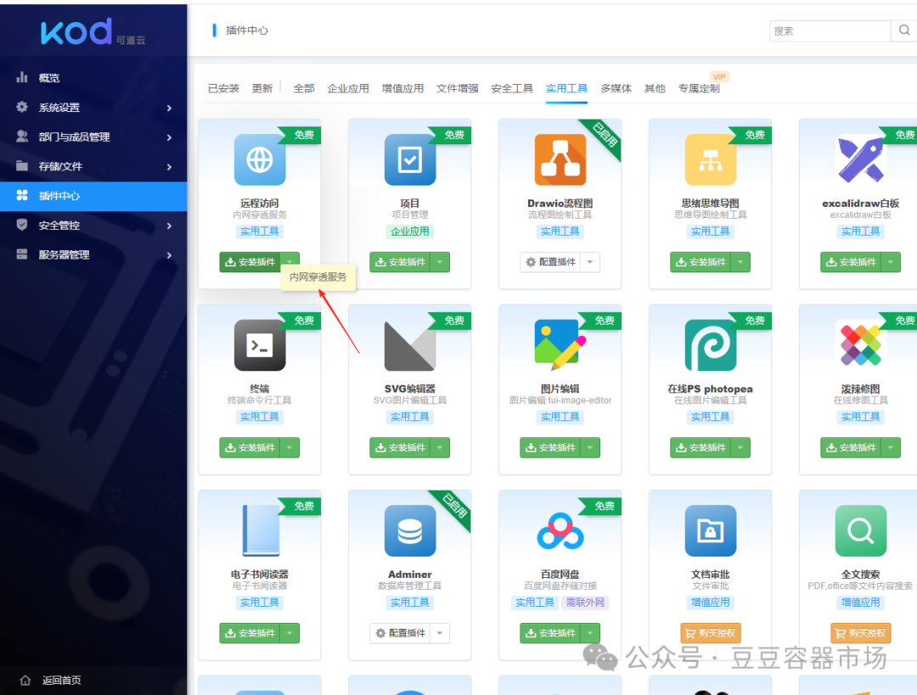Image resolution: width=917 pixels, height=695 pixels.
Task: Open the 图片编辑 plugin icon
Action: coord(560,345)
